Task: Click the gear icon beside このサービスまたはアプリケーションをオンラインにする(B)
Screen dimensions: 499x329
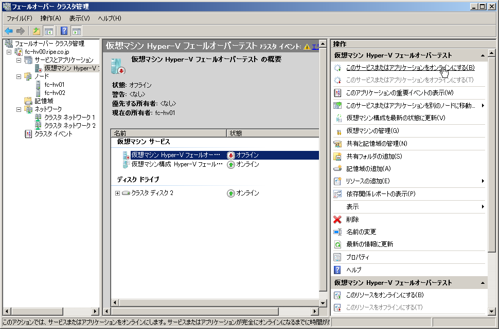Action: (x=337, y=68)
